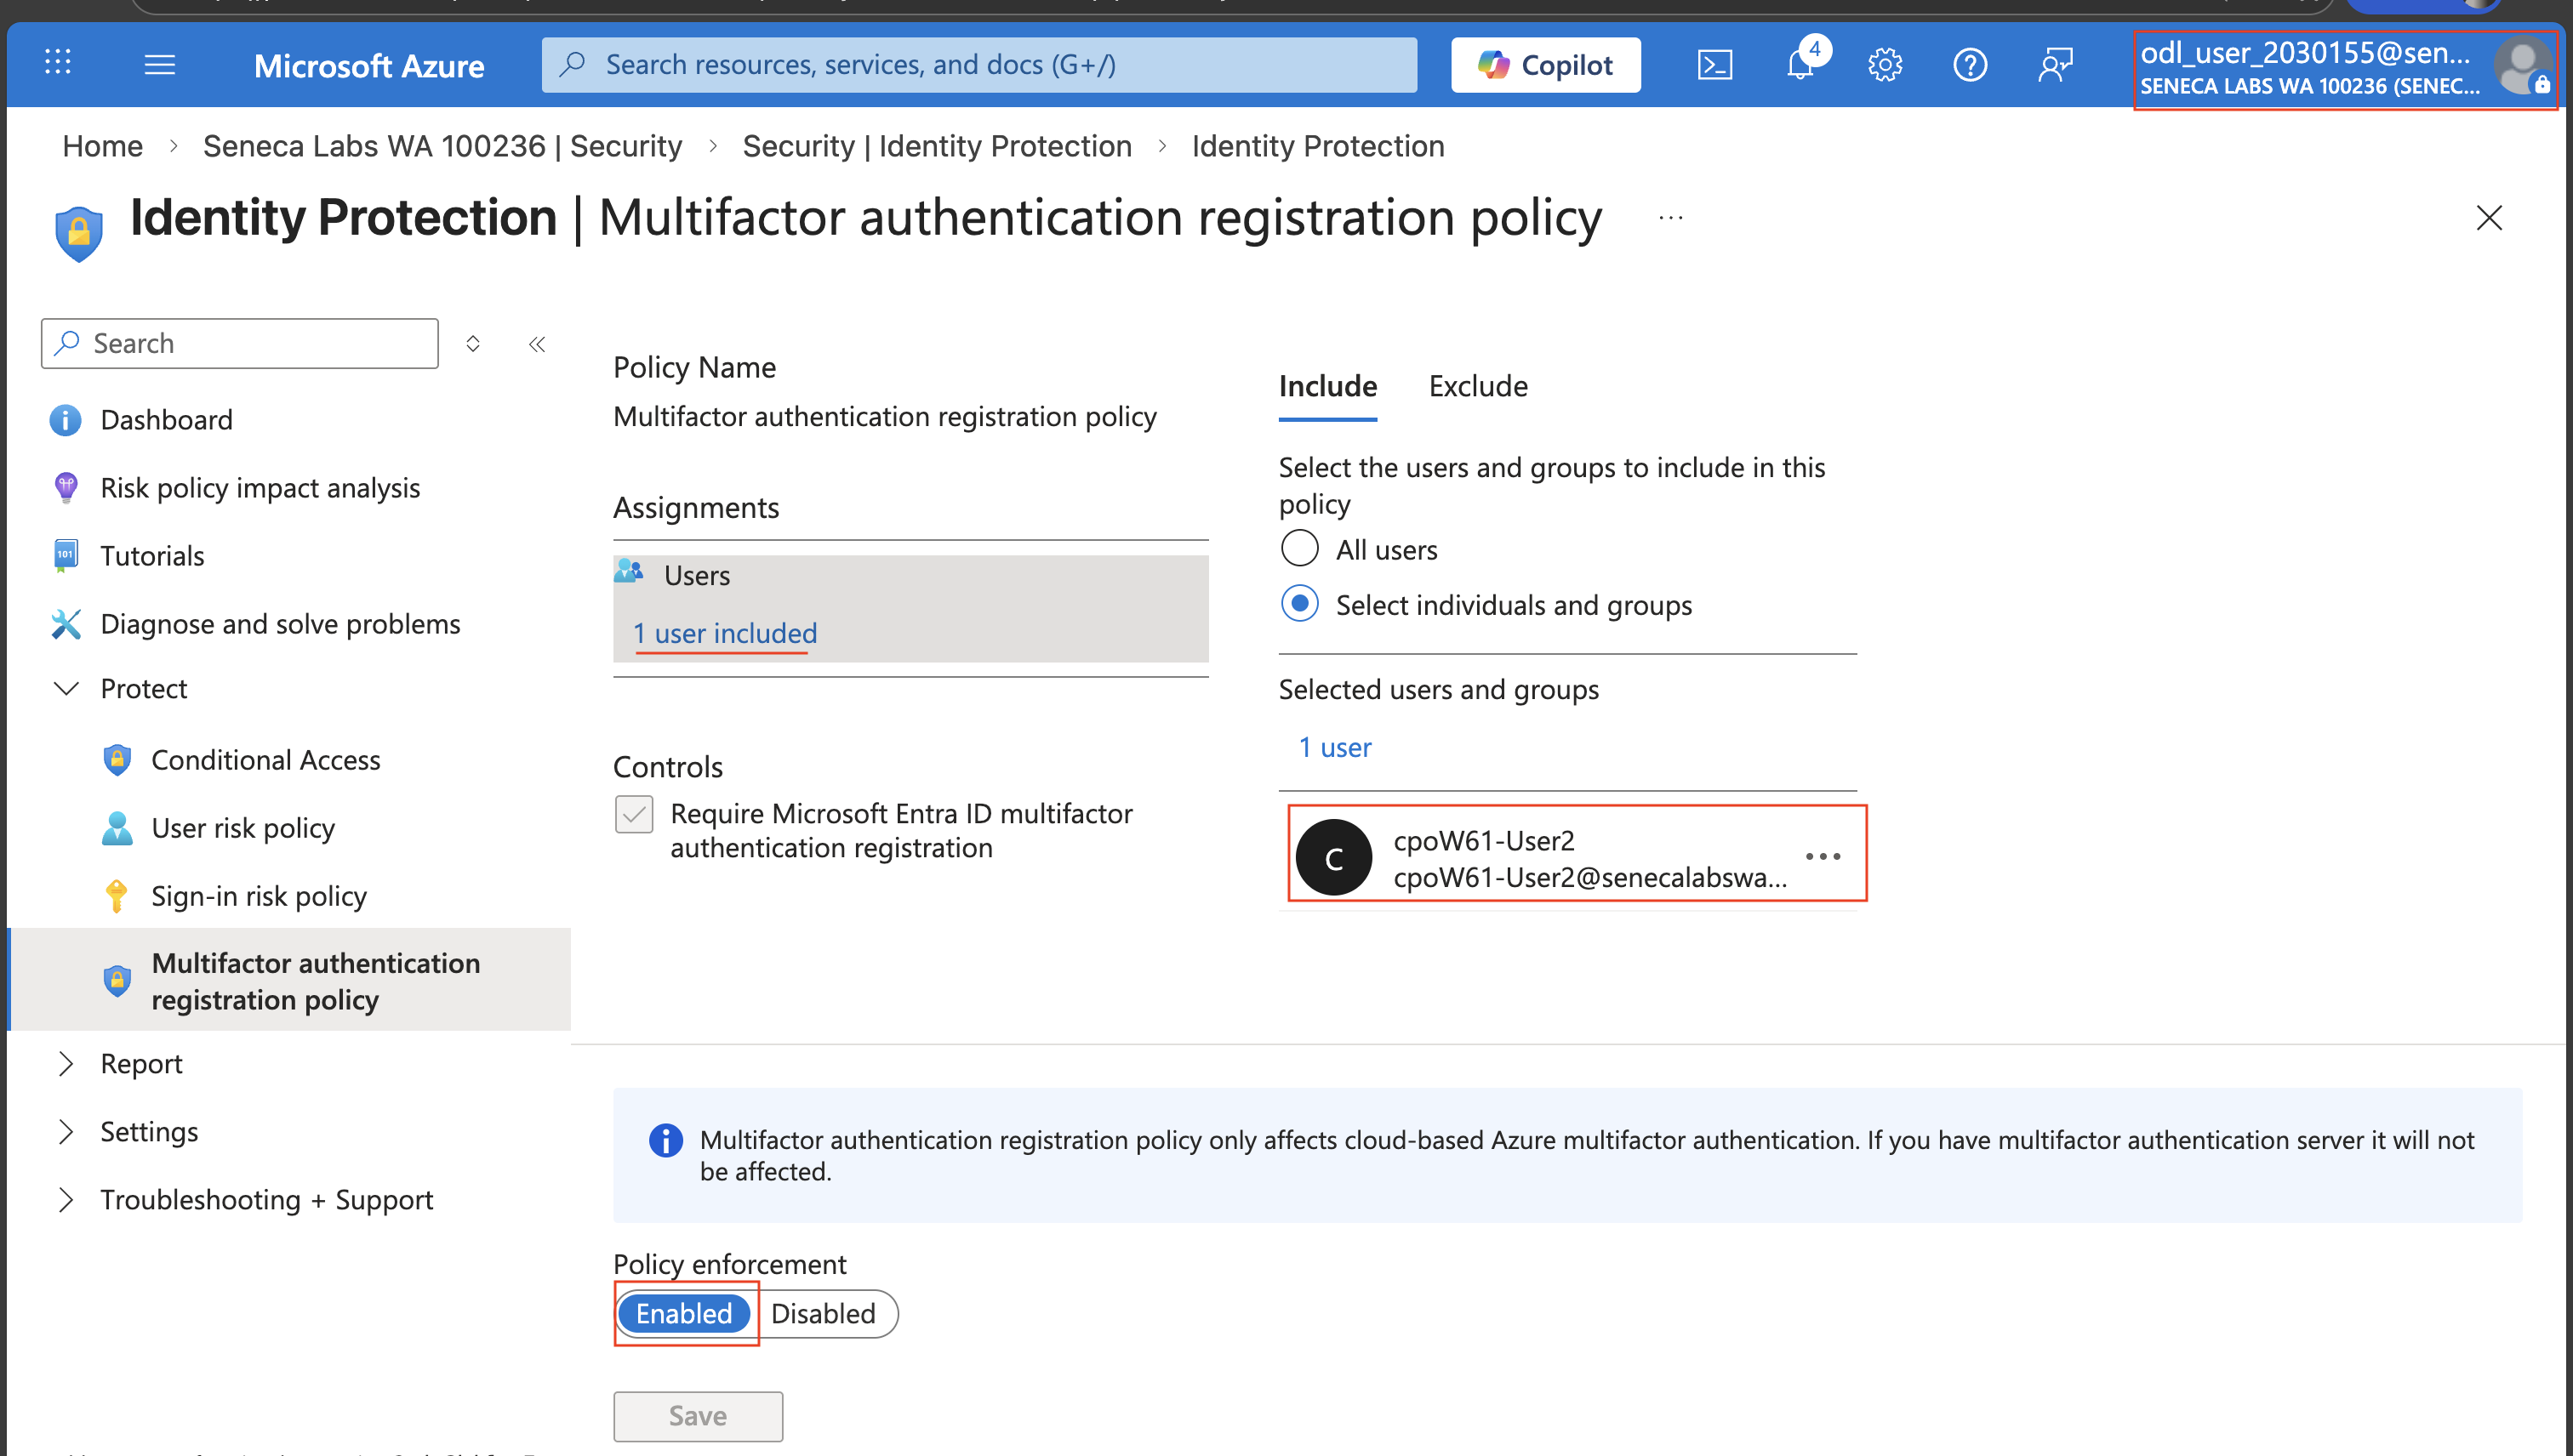Click the Microsoft Azure home title

point(369,66)
